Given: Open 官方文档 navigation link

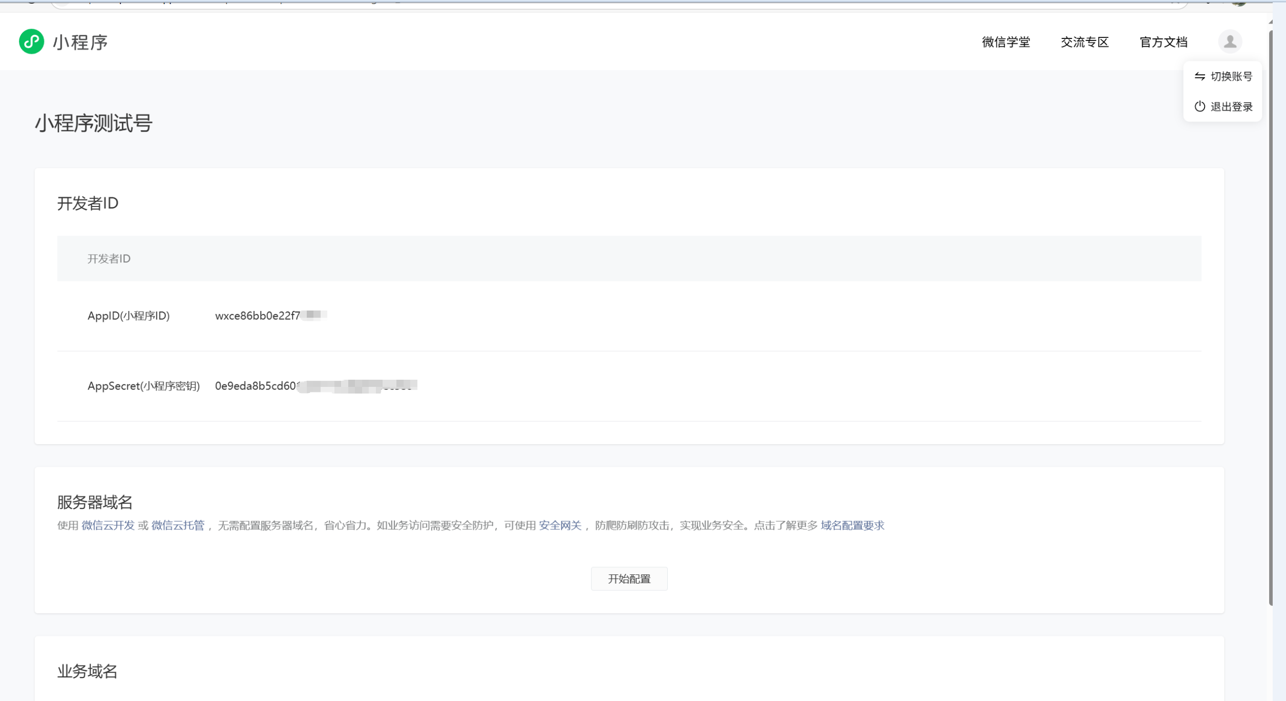Looking at the screenshot, I should click(1163, 42).
